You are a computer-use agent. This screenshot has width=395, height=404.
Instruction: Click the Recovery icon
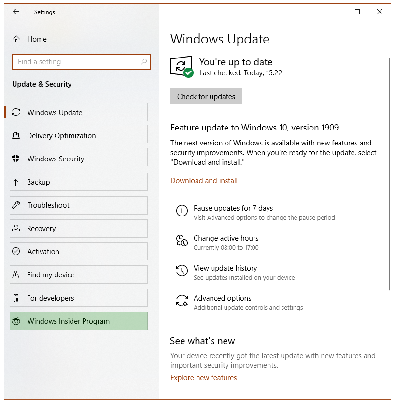16,228
